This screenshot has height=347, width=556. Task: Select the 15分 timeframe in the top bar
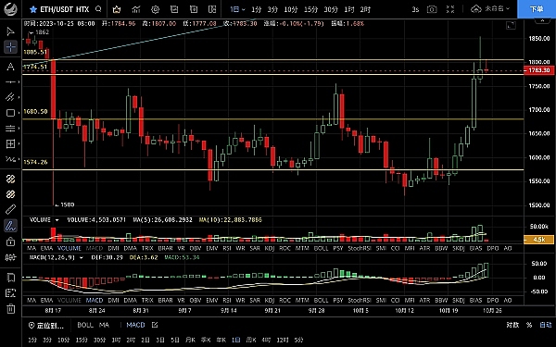point(310,9)
